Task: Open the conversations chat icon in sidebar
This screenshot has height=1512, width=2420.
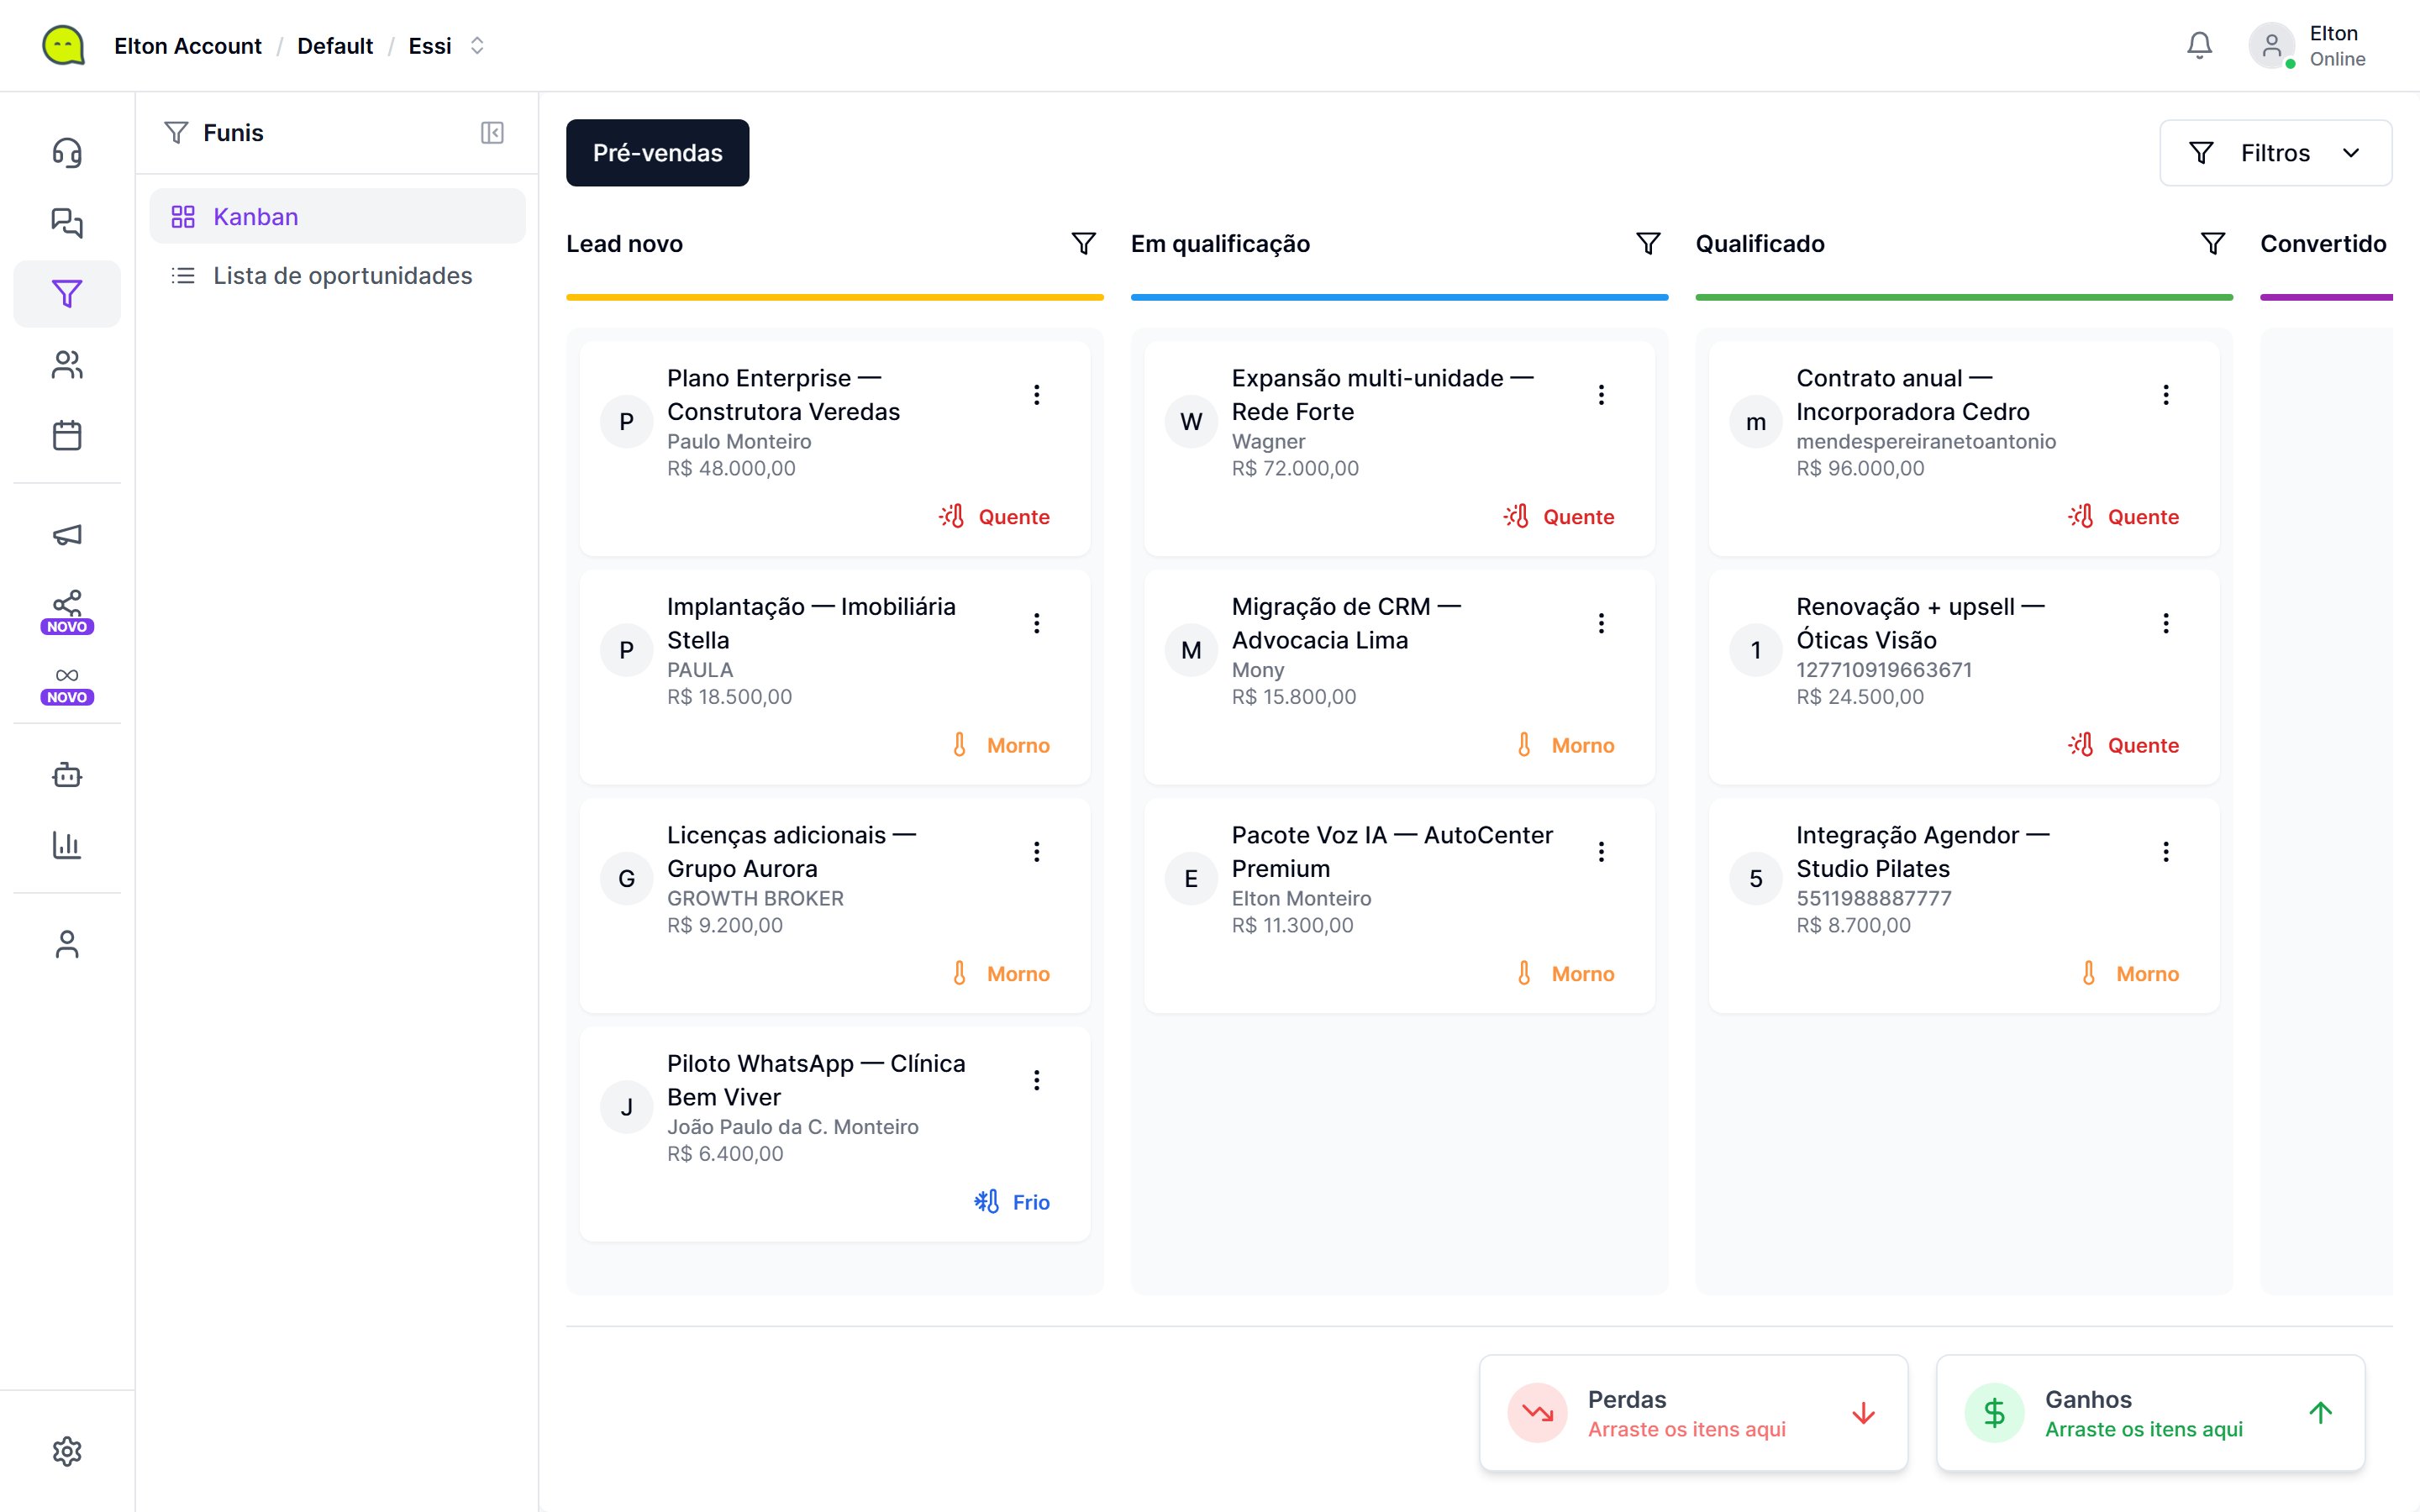Action: [67, 223]
